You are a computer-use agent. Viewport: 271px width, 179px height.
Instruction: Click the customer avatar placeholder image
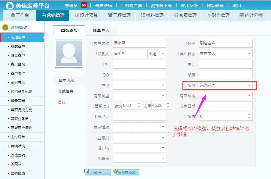point(69,54)
